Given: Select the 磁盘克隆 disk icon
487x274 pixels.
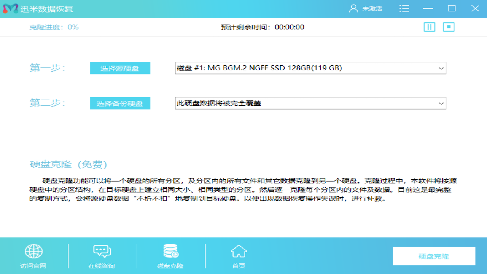Looking at the screenshot, I should click(170, 251).
